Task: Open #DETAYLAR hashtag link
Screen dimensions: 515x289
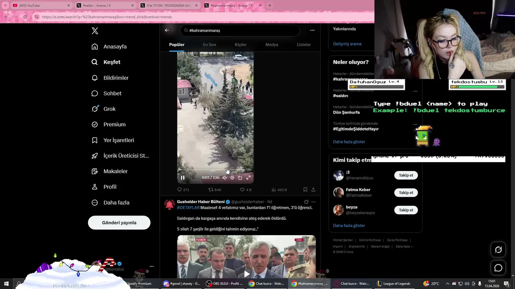Action: 188,208
